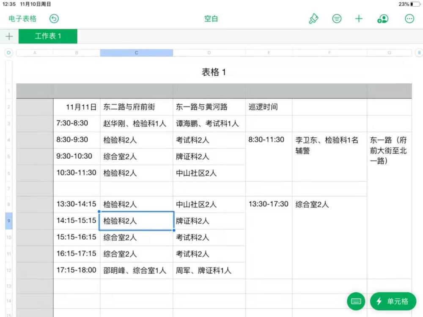Select the cell 牌证科2人 in 9:30-10:30 row

209,156
